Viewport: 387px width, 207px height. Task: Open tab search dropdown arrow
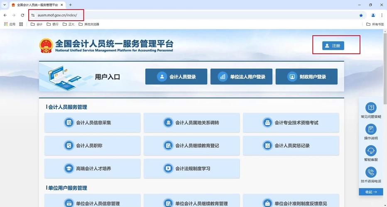pos(5,5)
